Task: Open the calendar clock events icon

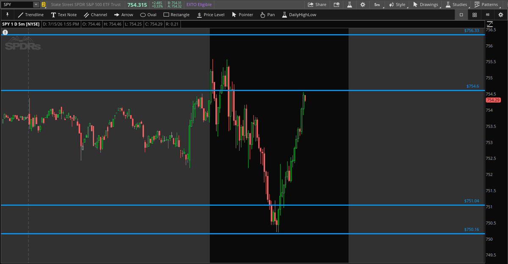Action: coord(337,5)
